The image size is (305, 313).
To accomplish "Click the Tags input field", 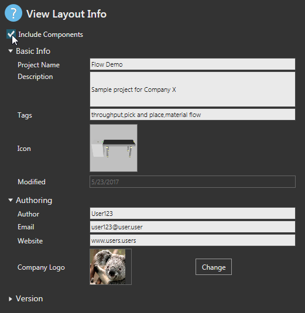I will click(193, 115).
